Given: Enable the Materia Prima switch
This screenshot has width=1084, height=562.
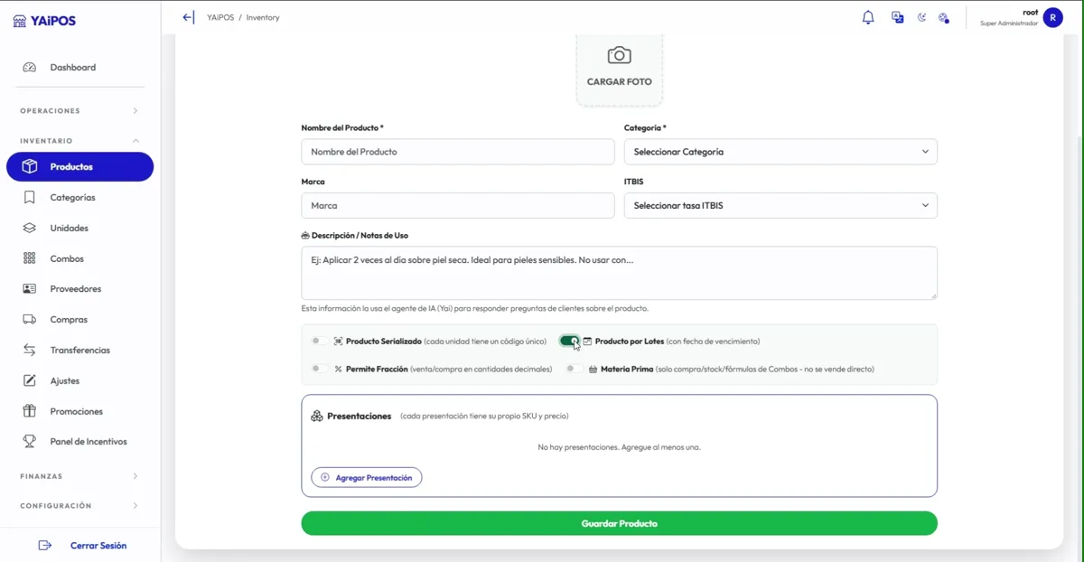Looking at the screenshot, I should (574, 369).
